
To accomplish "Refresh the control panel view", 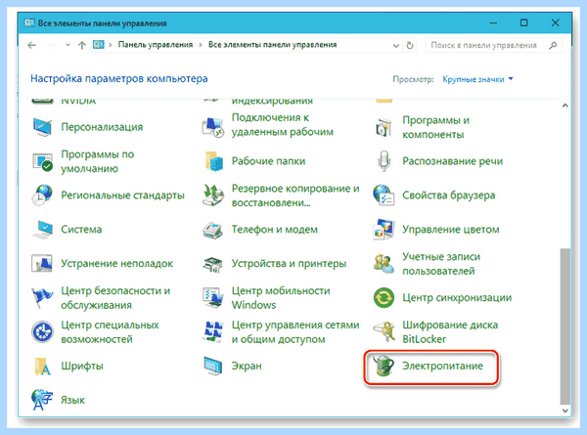I will pos(410,46).
